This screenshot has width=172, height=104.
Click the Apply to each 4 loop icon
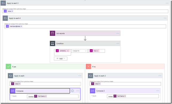5,18
